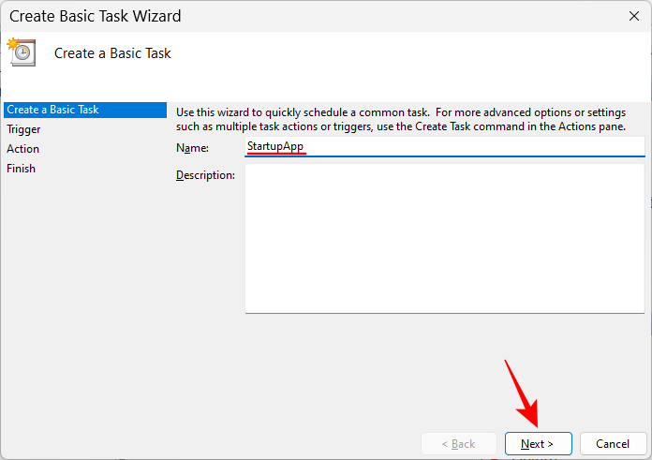652x460 pixels.
Task: Click the large Create a Basic Task heading
Action: tap(112, 53)
